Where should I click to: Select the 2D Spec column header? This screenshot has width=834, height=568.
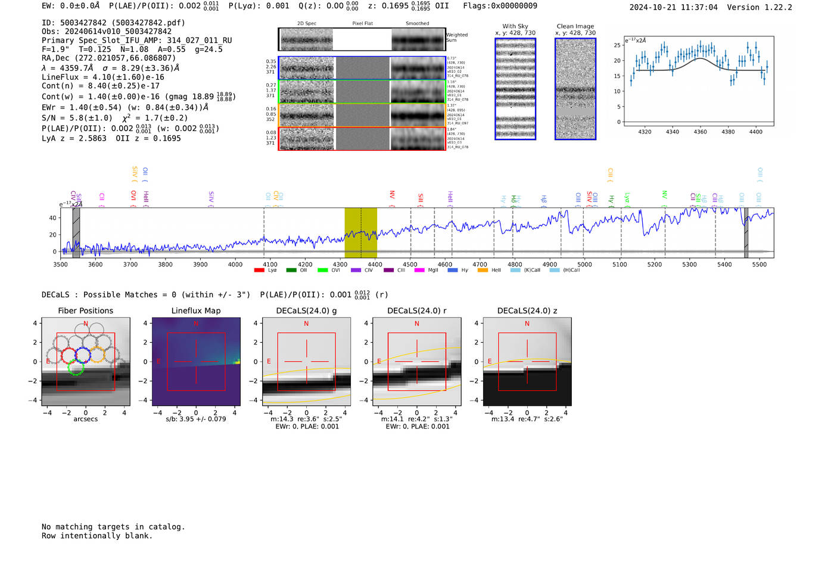coord(307,24)
